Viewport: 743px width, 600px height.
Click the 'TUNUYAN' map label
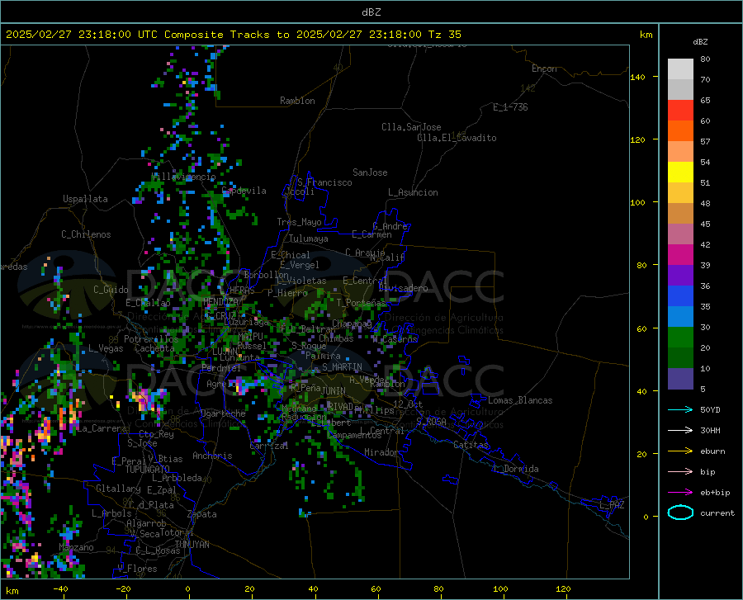(192, 545)
